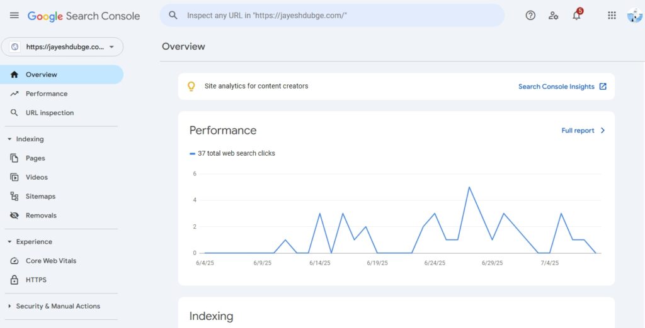The height and width of the screenshot is (328, 645).
Task: Open URL inspection in sidebar
Action: coord(62,112)
